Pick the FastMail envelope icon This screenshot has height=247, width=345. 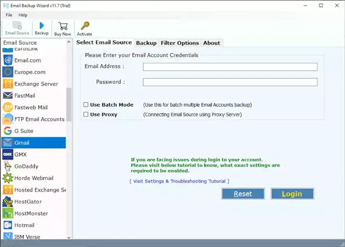tap(8, 95)
